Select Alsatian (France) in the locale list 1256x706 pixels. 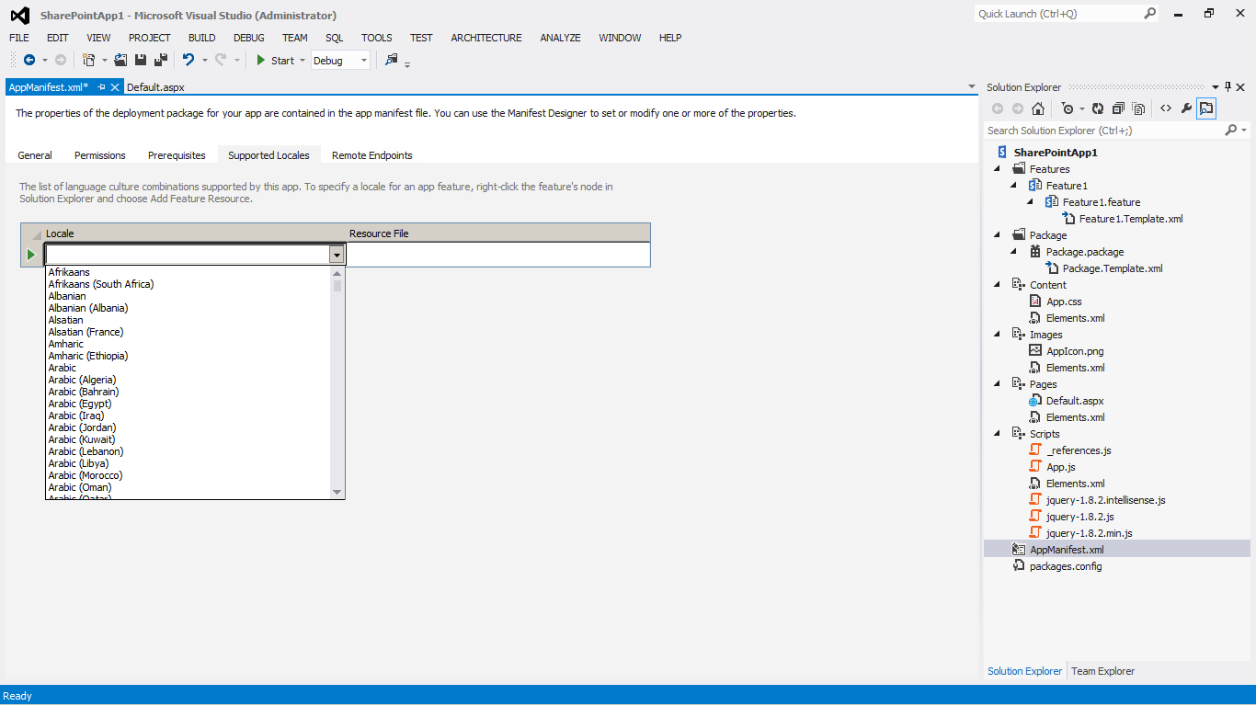pos(86,332)
